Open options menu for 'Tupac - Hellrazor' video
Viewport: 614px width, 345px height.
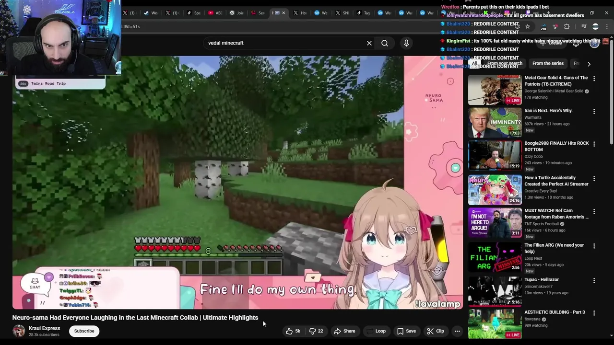(594, 281)
